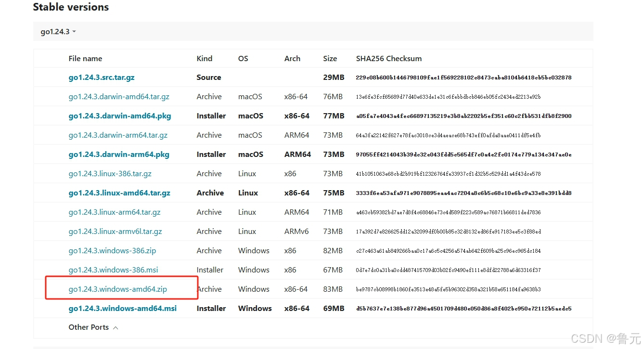Click macOS in darwin-amd64.tar.gz row

point(250,97)
